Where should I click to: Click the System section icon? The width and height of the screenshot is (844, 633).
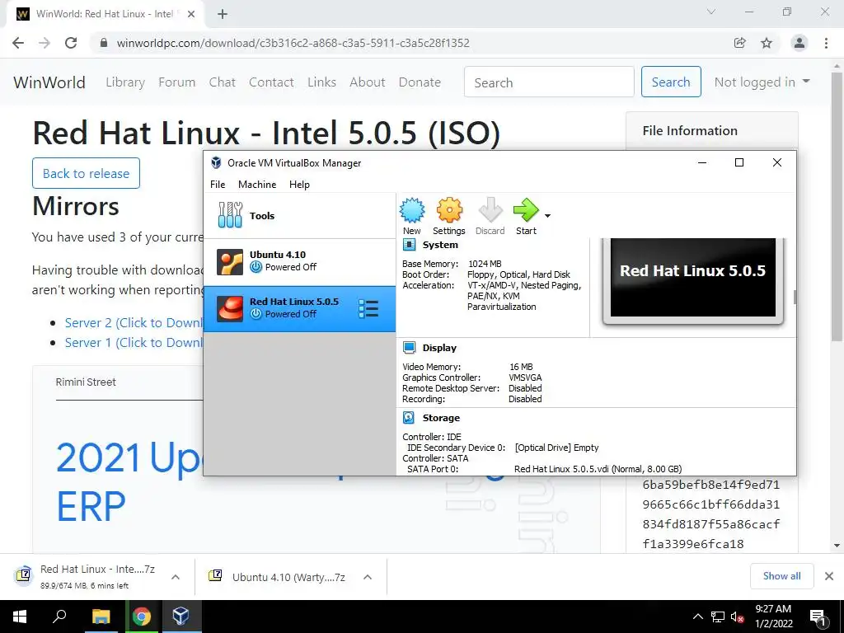coord(409,245)
